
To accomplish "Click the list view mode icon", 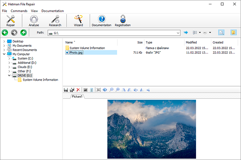I will [195, 32].
